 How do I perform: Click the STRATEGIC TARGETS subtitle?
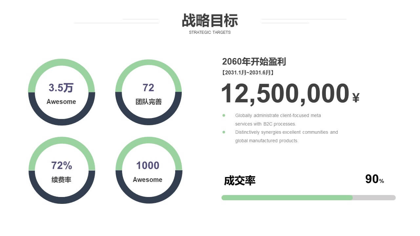coord(210,32)
